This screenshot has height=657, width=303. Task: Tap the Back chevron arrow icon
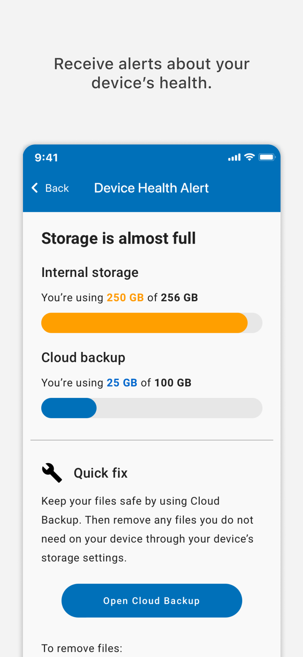pyautogui.click(x=35, y=188)
